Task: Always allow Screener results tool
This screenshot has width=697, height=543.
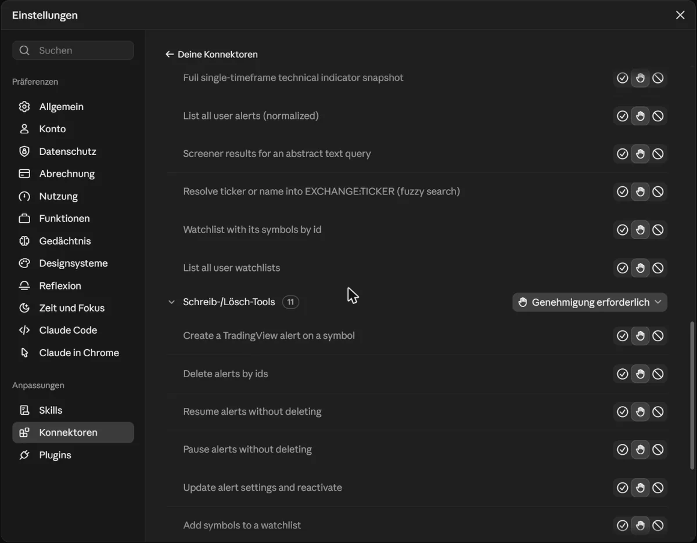Action: [x=623, y=154]
